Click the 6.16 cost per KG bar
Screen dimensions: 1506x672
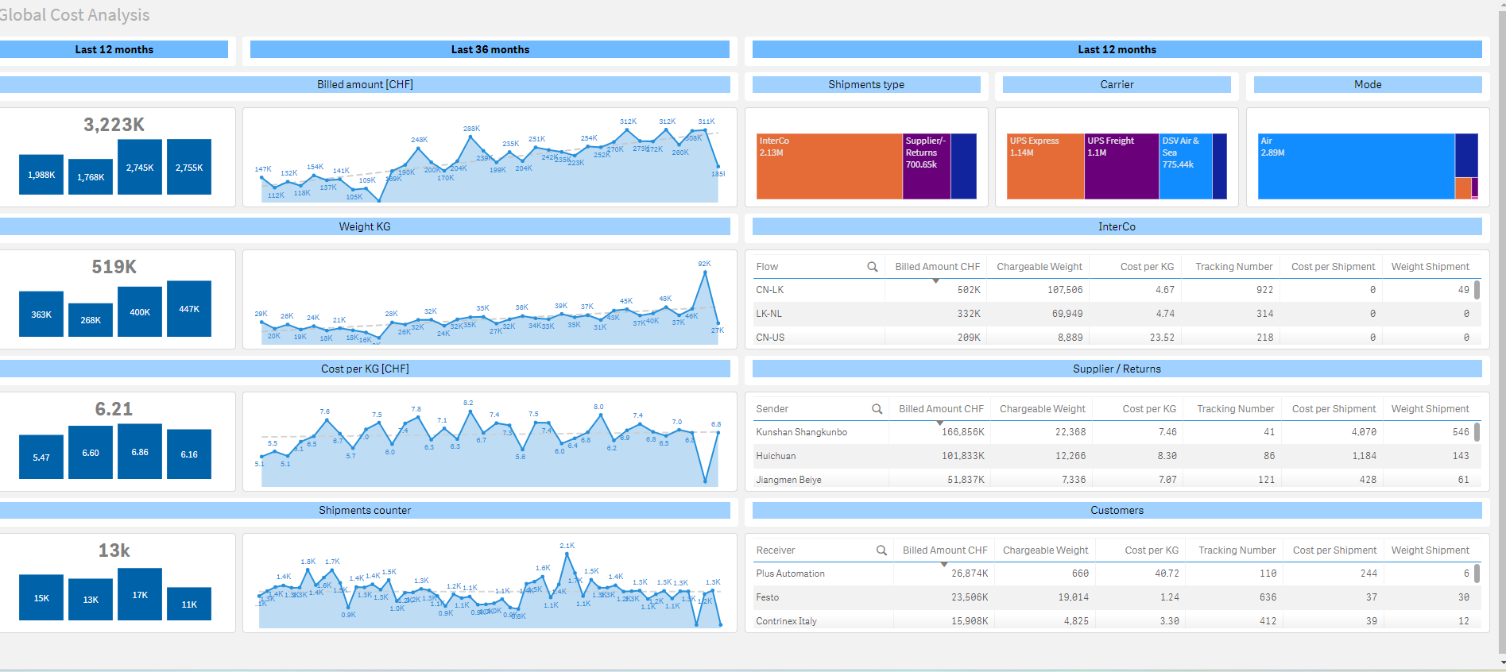tap(189, 454)
